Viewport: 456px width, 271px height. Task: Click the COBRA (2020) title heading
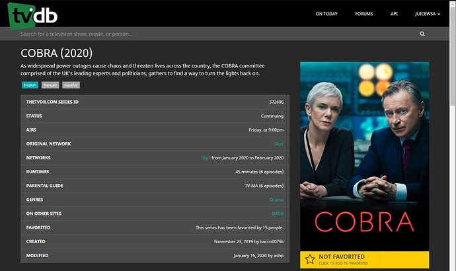click(x=56, y=54)
